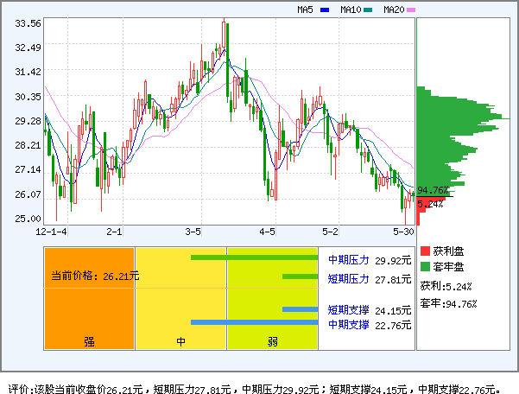
Task: Click the long green 中期压力 bar
Action: (254, 257)
